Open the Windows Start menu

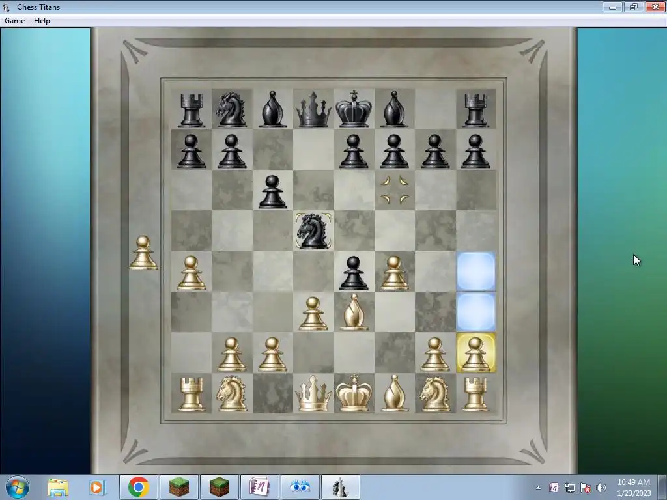[x=17, y=487]
